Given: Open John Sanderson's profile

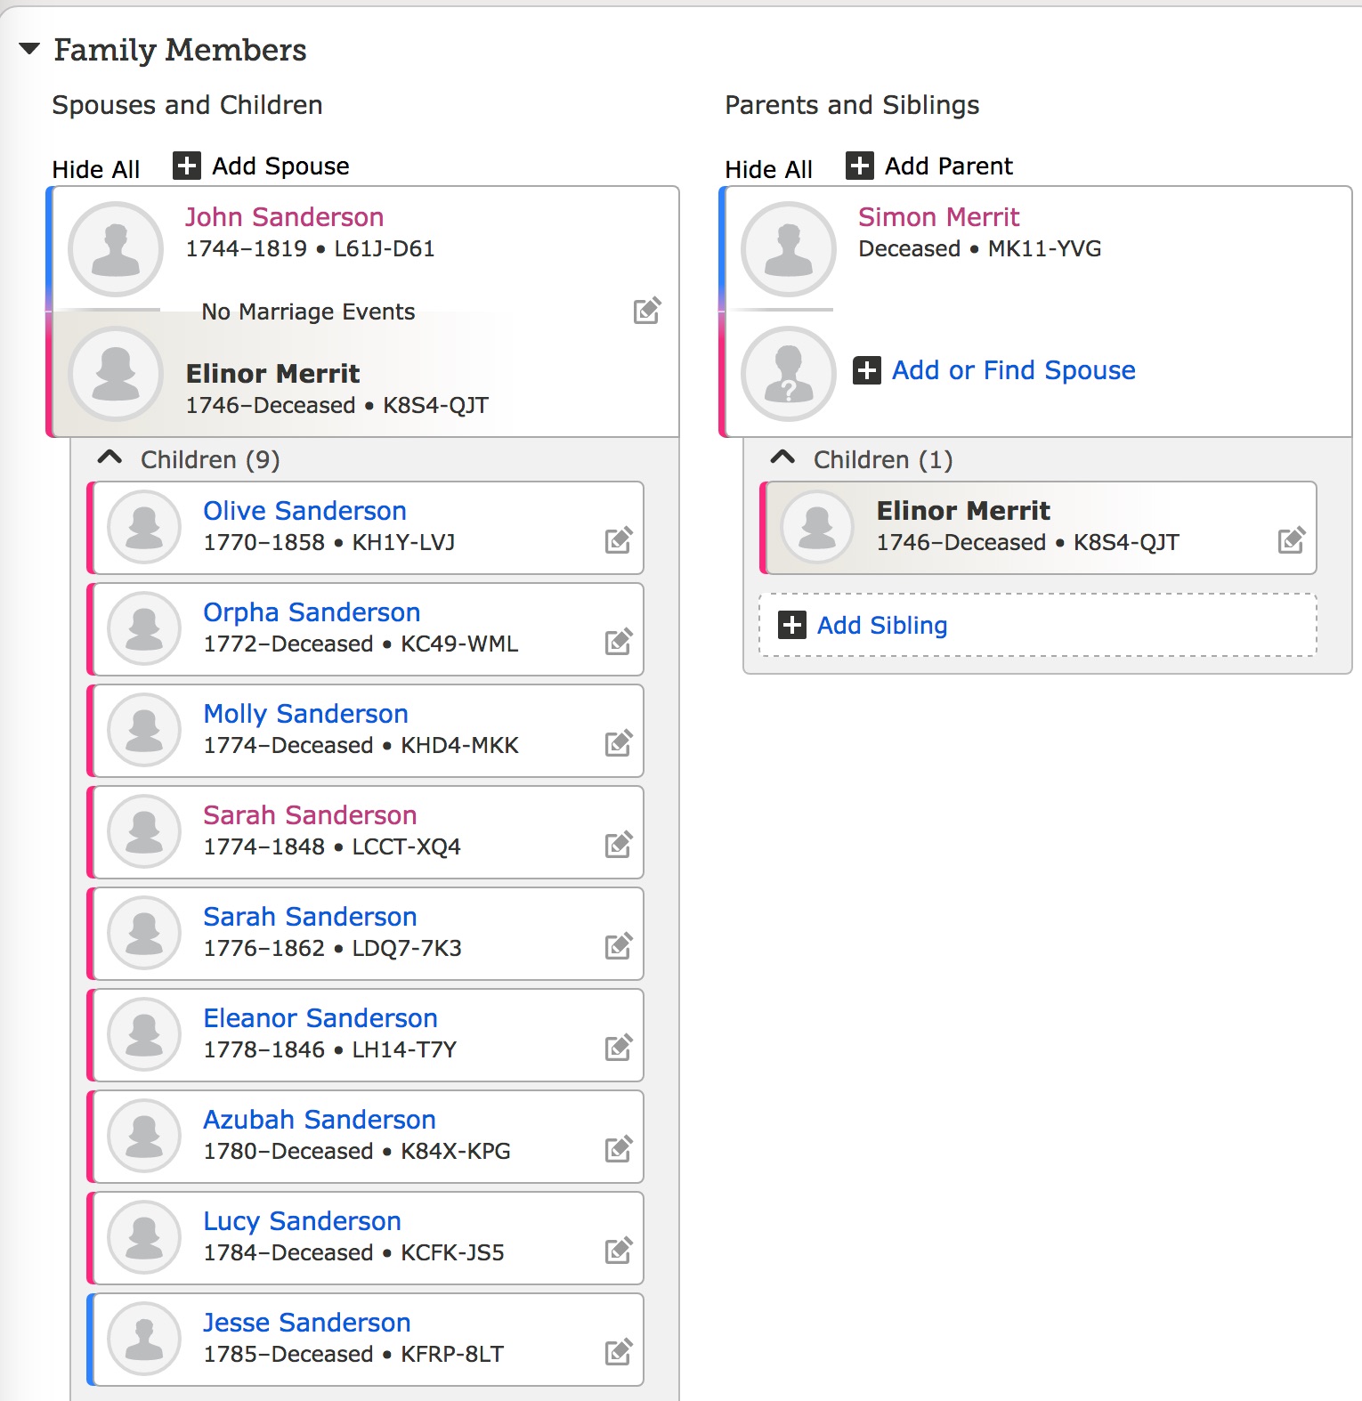Looking at the screenshot, I should [x=284, y=217].
